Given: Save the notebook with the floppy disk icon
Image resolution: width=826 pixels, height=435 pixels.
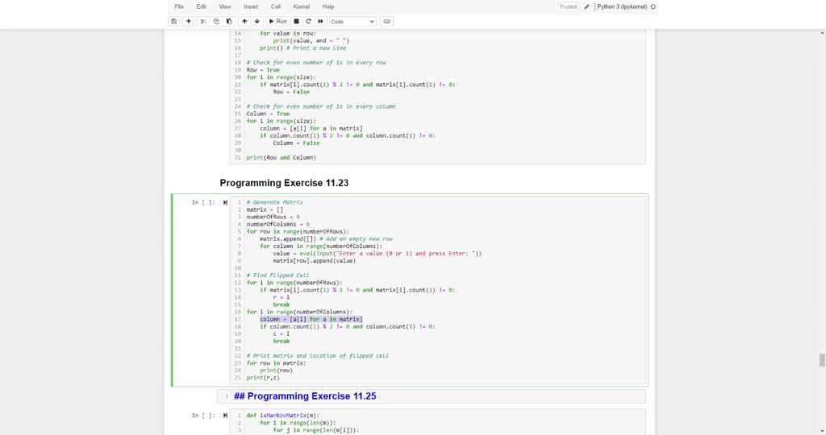Looking at the screenshot, I should pos(174,22).
